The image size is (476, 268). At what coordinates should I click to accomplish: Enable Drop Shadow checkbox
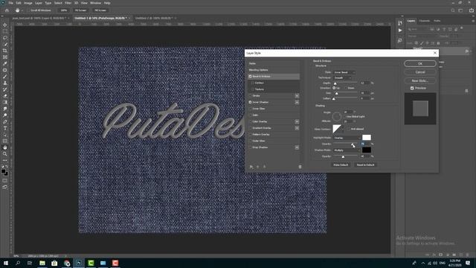coord(251,147)
